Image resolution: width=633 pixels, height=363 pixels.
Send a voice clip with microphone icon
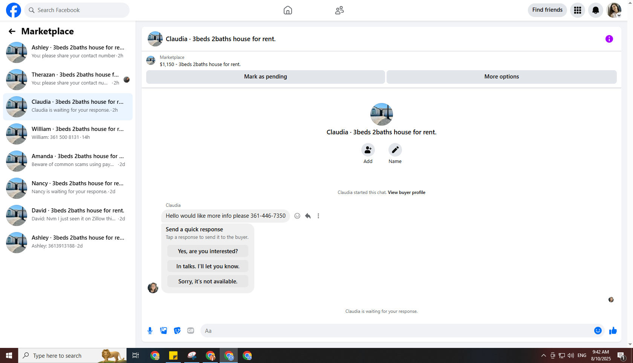tap(150, 331)
